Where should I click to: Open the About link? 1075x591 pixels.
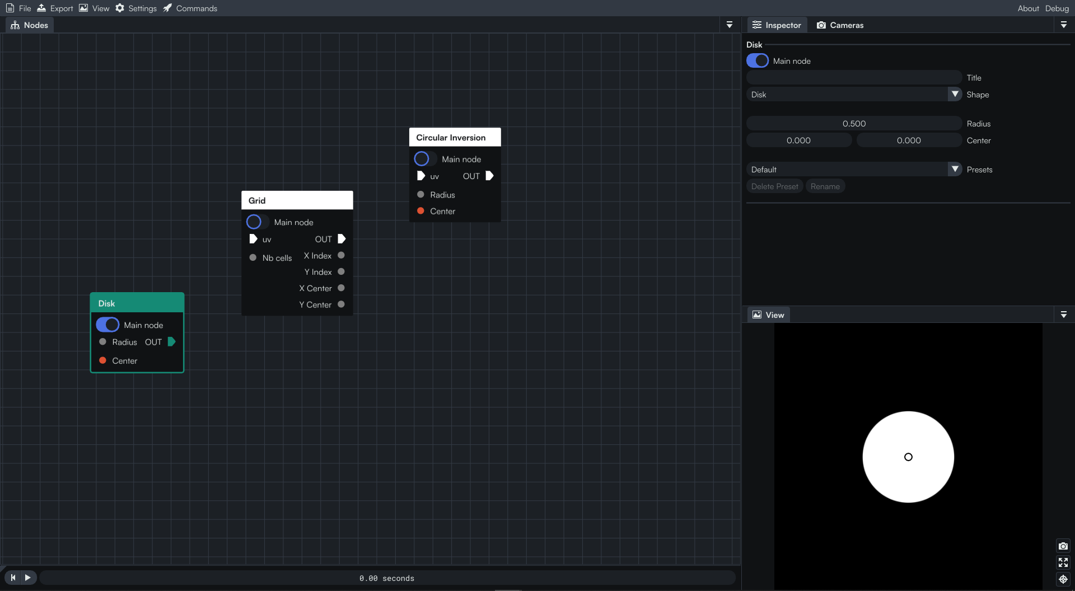(x=1028, y=8)
